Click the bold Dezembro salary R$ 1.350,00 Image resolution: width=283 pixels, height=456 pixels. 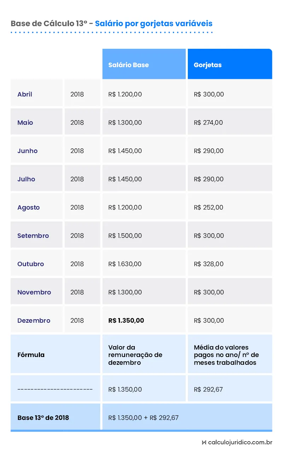(x=126, y=321)
